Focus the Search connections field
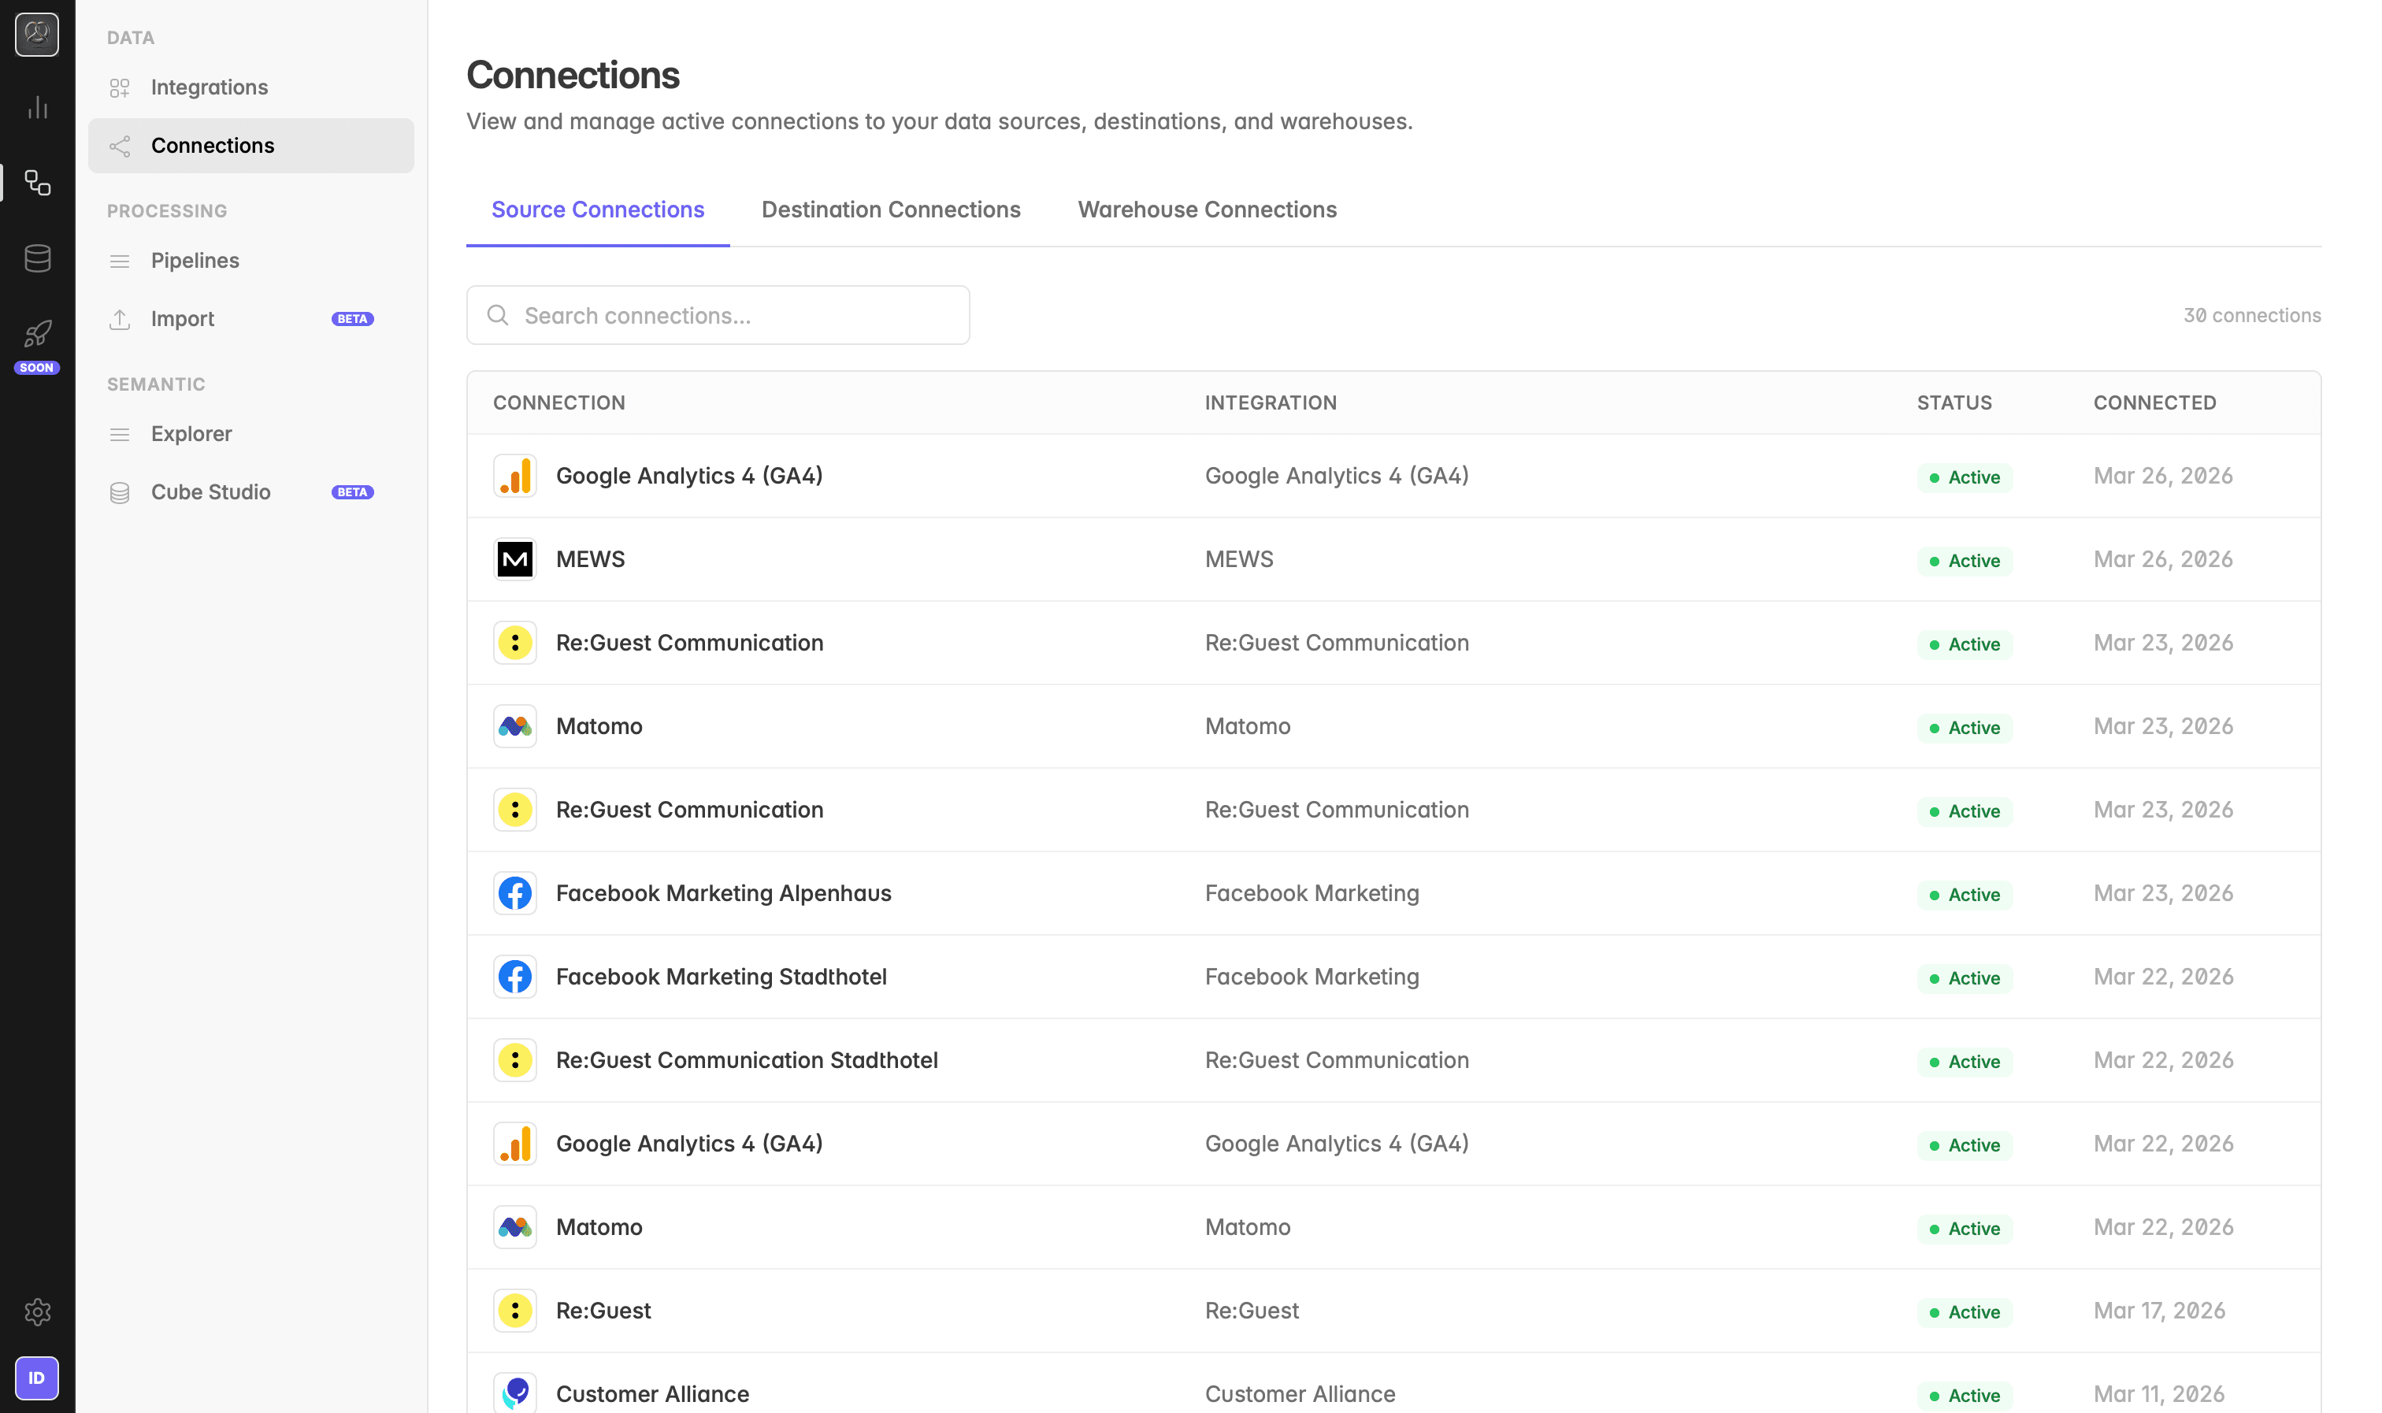Viewport: 2382px width, 1413px height. [718, 315]
